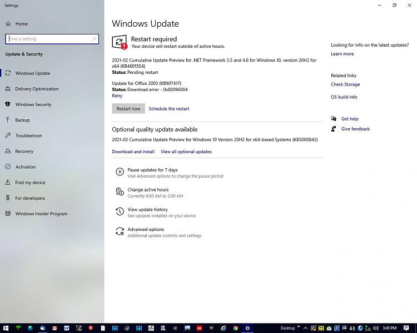Open Word icon in taskbar
This screenshot has height=333, width=417.
[x=67, y=328]
